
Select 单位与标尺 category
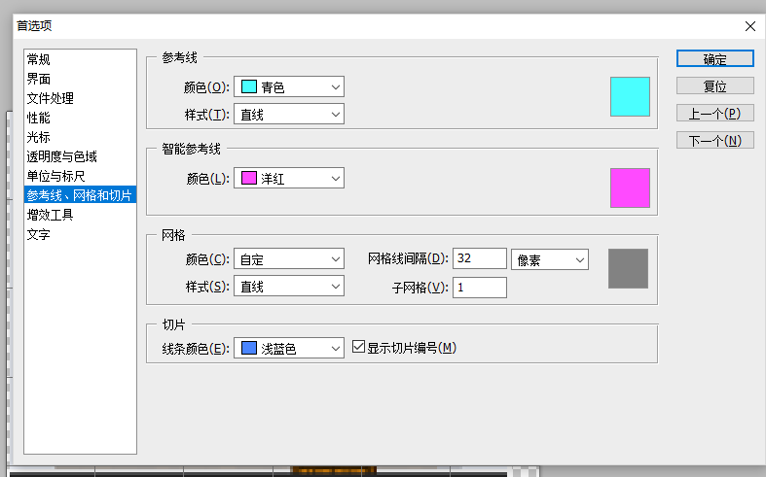[80, 176]
